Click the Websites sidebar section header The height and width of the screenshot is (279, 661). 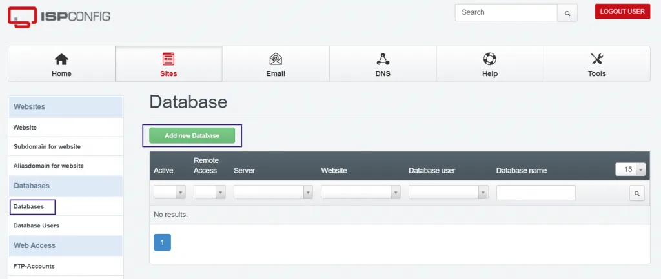[x=65, y=107]
